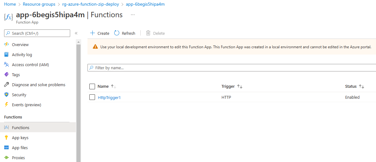Image resolution: width=376 pixels, height=162 pixels.
Task: Sort table by Status column arrows
Action: coord(362,86)
